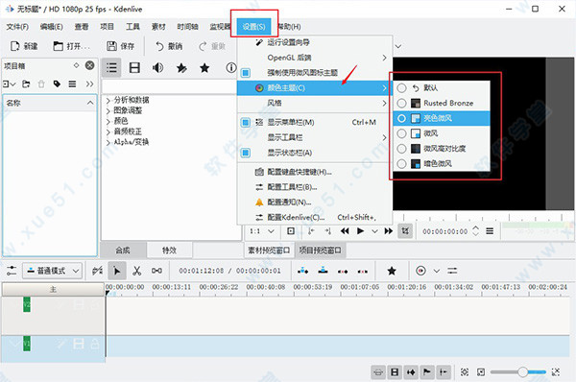Expand the 分析和数据 effects category
The height and width of the screenshot is (382, 576).
coord(108,100)
